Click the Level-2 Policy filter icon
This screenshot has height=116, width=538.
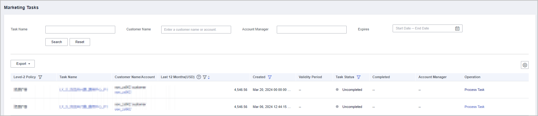tap(40, 77)
